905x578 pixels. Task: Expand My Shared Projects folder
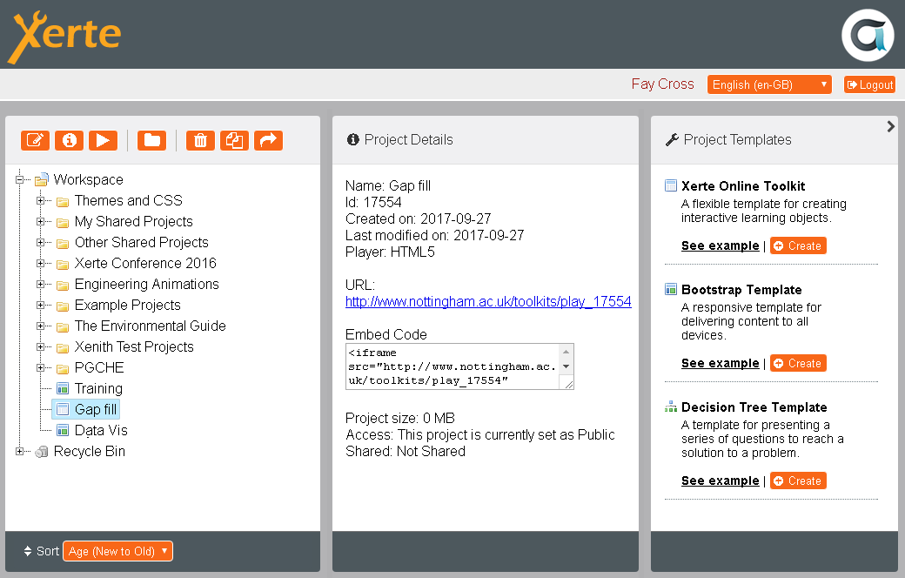pos(40,221)
